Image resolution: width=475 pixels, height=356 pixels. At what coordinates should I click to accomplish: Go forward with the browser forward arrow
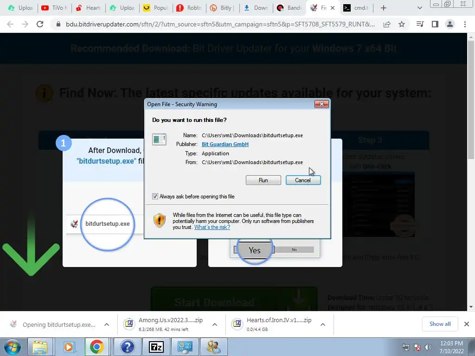coord(25,24)
